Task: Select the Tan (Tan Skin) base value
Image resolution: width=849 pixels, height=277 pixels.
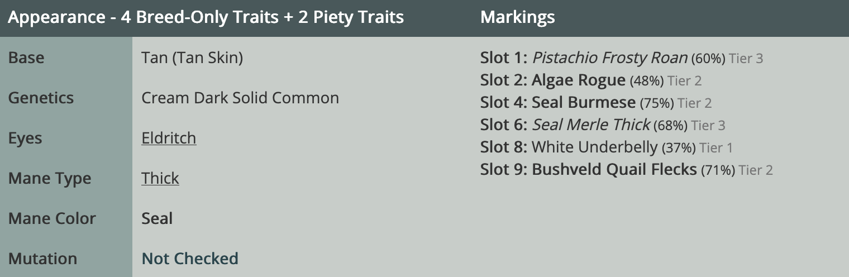Action: [192, 58]
